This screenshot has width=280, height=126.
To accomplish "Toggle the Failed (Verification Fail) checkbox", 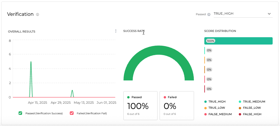I will [x=72, y=113].
